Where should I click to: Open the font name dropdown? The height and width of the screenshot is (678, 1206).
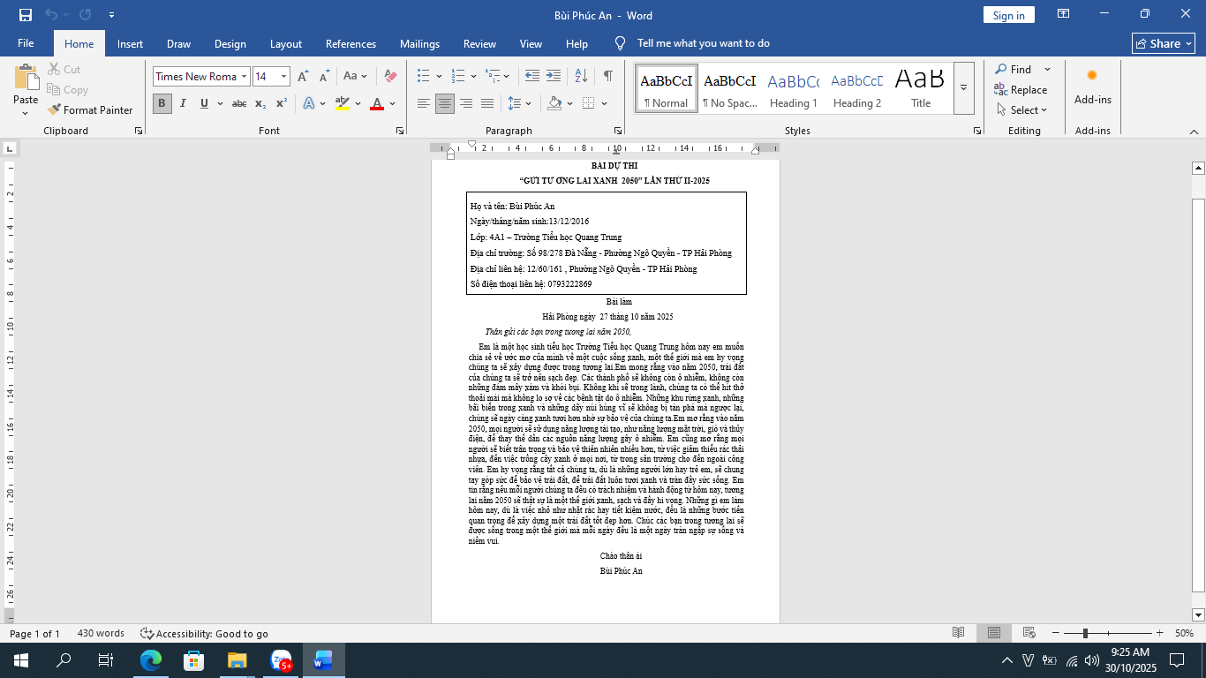(244, 77)
